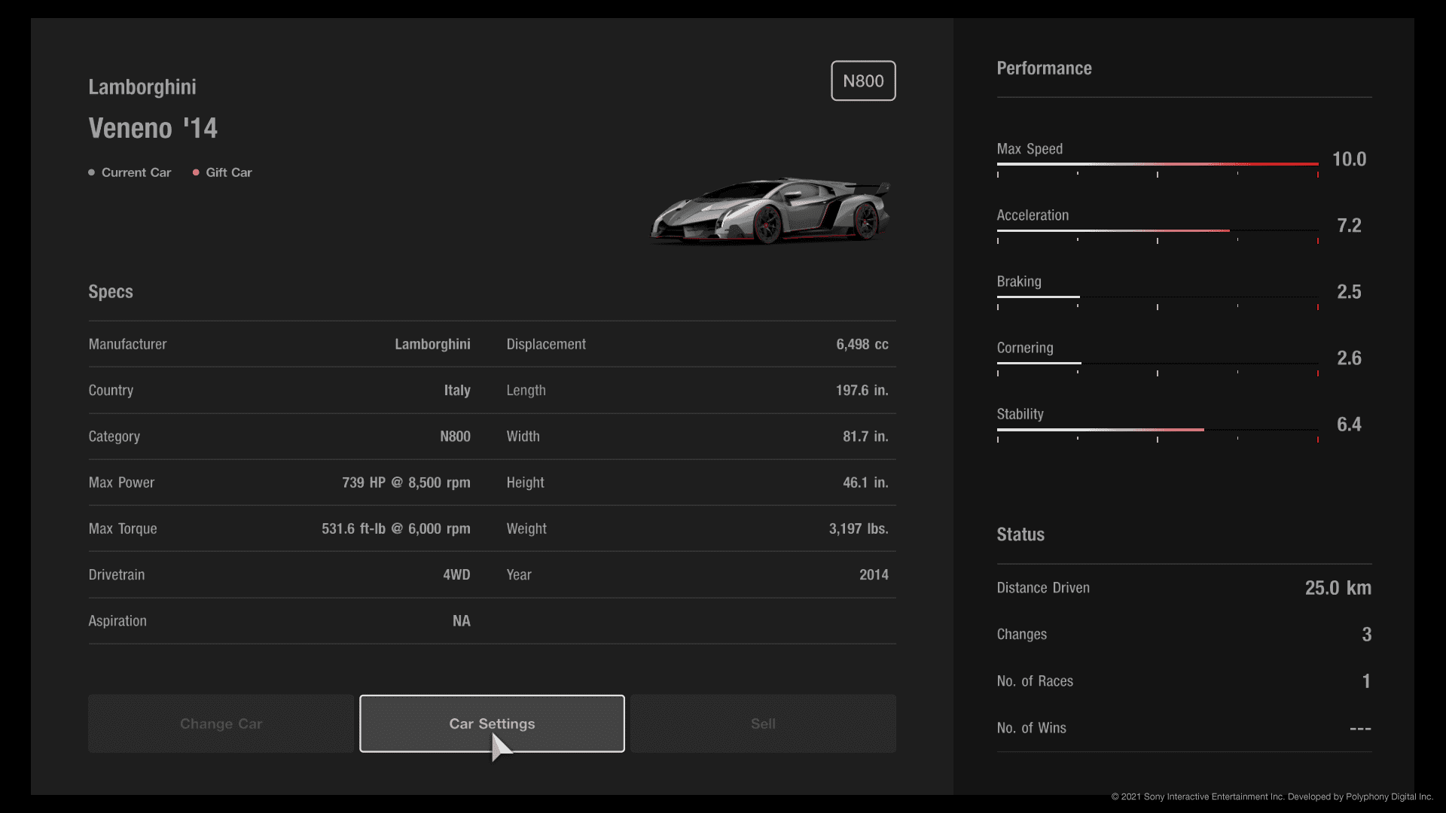
Task: Click the Drivetrain row label
Action: coord(117,575)
